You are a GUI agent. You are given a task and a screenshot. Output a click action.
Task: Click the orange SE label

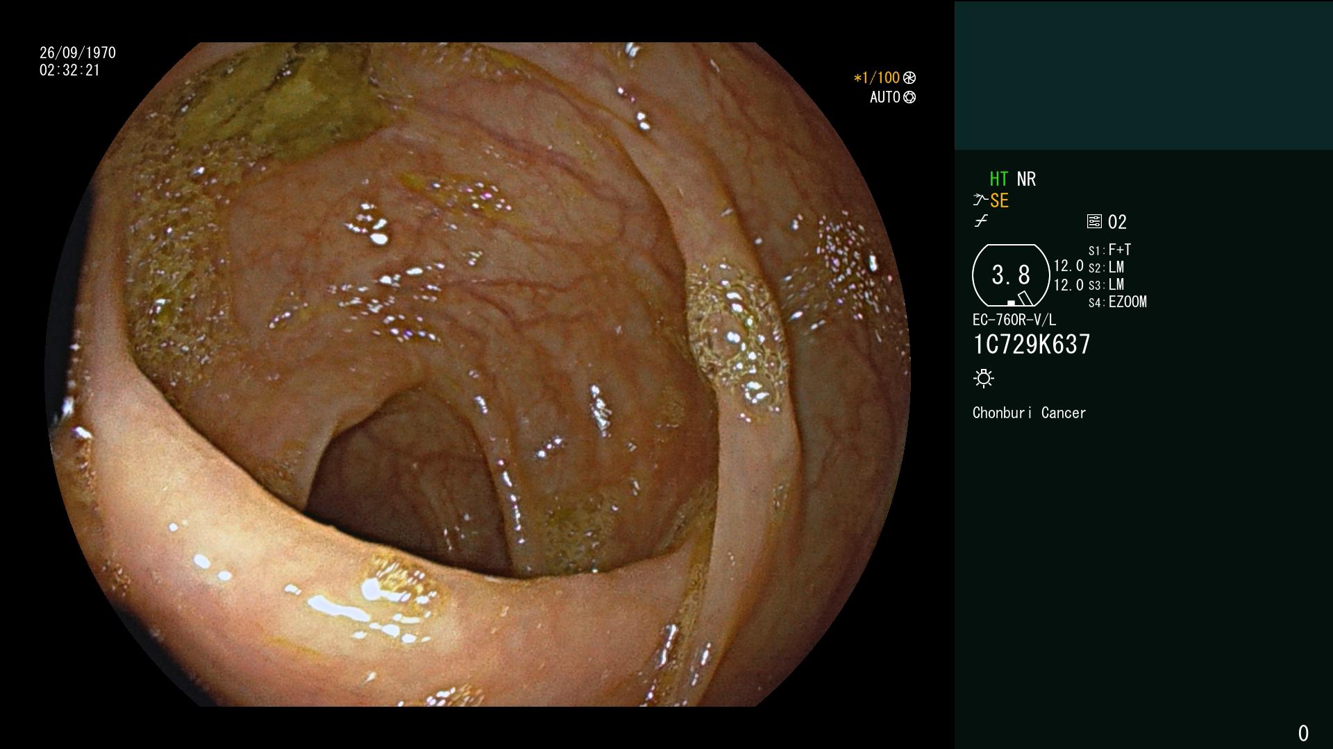[999, 200]
